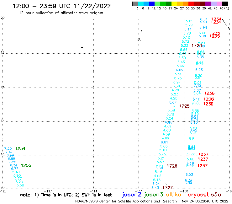The image size is (232, 204).
Task: Click the "6.11" wave height value
Action: click(188, 29)
